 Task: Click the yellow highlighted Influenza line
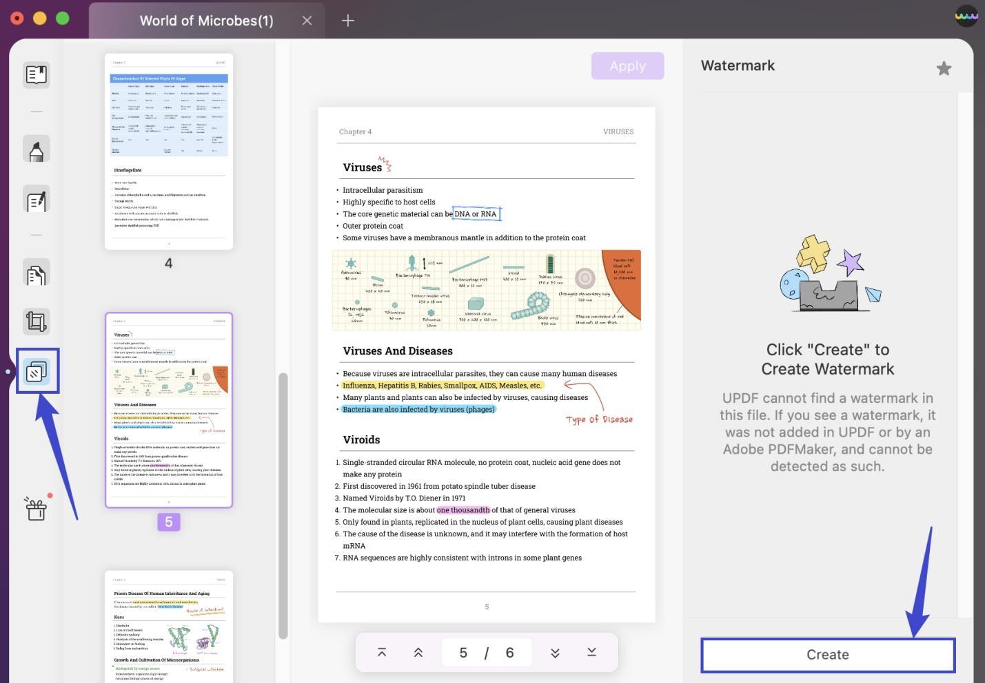442,386
